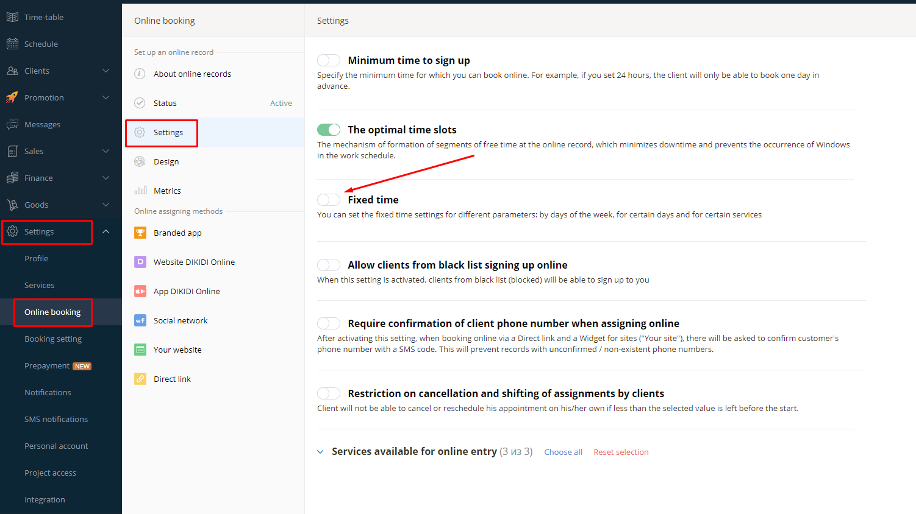Viewport: 916px width, 514px height.
Task: Click the Promotion rocket icon
Action: click(x=12, y=97)
